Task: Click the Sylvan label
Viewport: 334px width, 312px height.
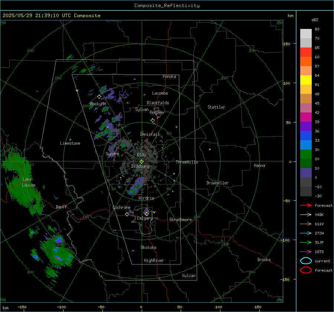Action: tap(142, 109)
